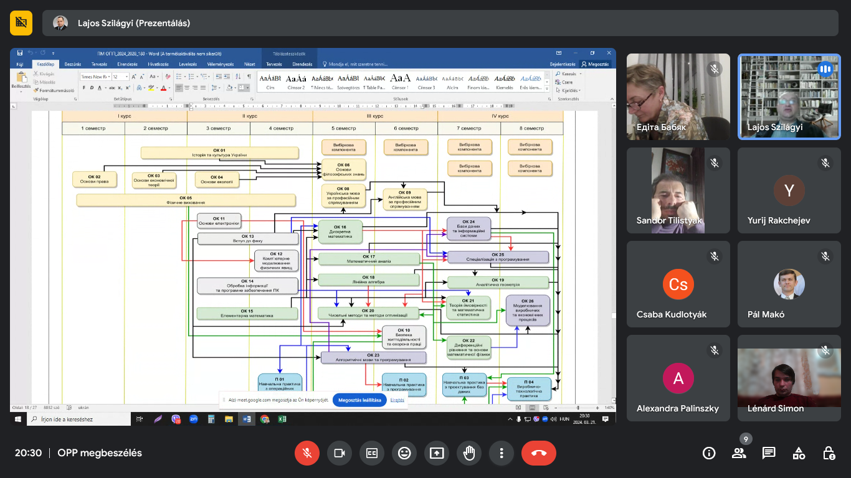Open the emoji reactions picker

pyautogui.click(x=404, y=453)
